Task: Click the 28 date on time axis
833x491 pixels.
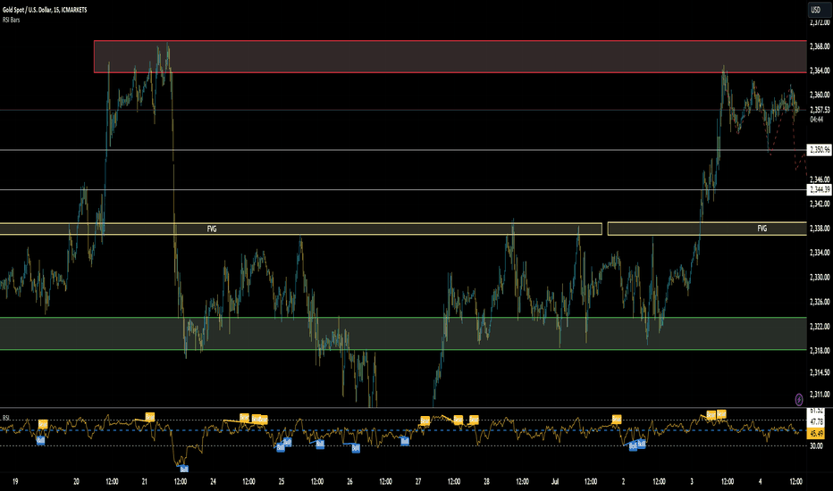Action: point(486,481)
